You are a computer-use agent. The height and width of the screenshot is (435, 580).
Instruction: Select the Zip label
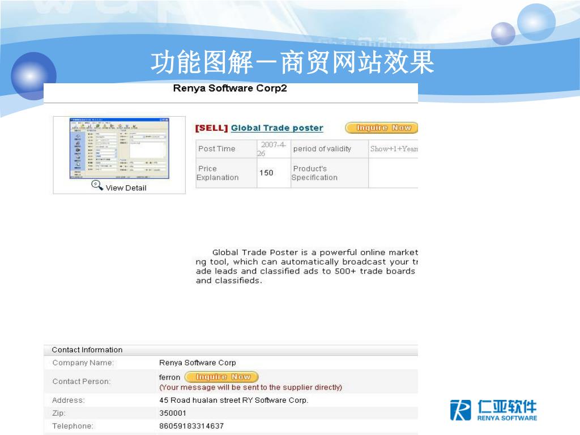59,413
